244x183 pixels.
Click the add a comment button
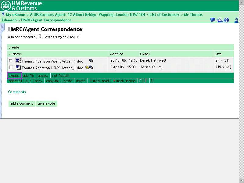point(22,103)
